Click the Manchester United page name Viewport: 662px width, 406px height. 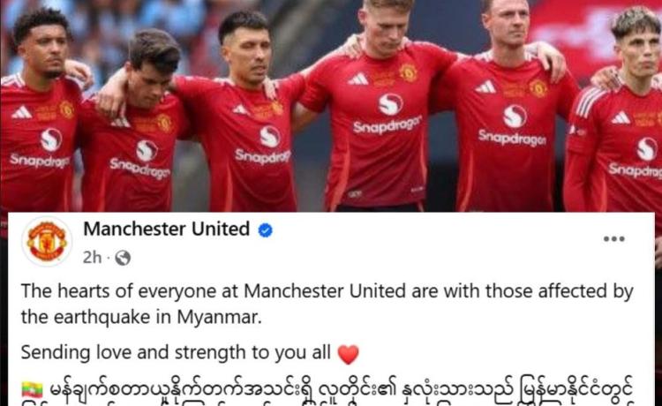pyautogui.click(x=166, y=229)
